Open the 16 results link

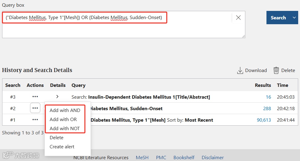coord(268,97)
